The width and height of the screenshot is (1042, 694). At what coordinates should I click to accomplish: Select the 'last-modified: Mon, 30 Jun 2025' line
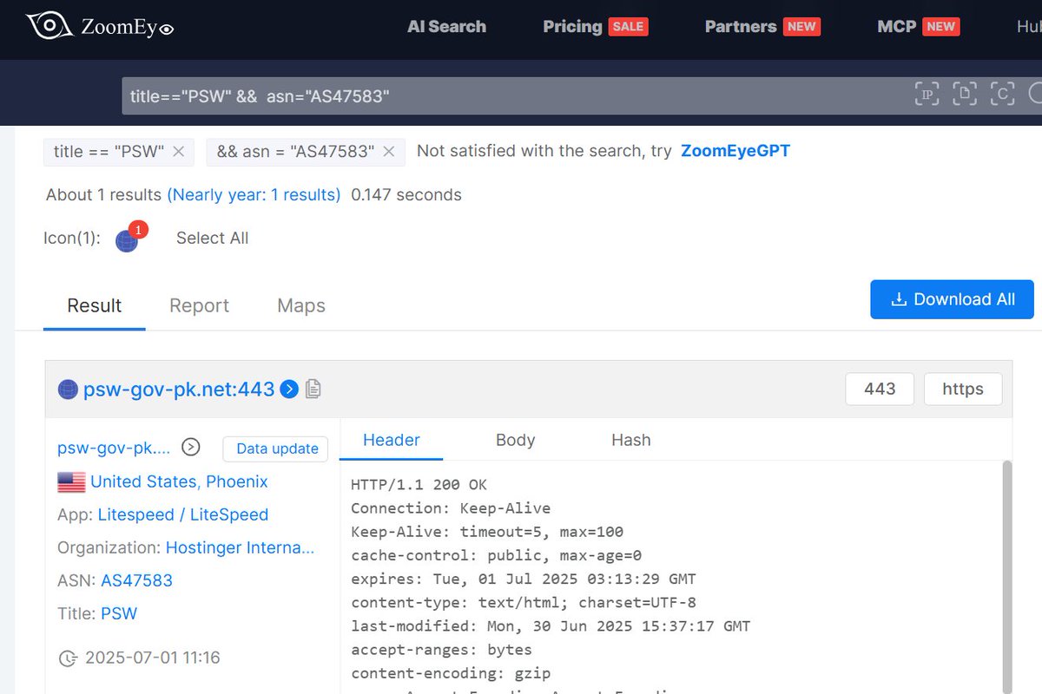pos(551,626)
